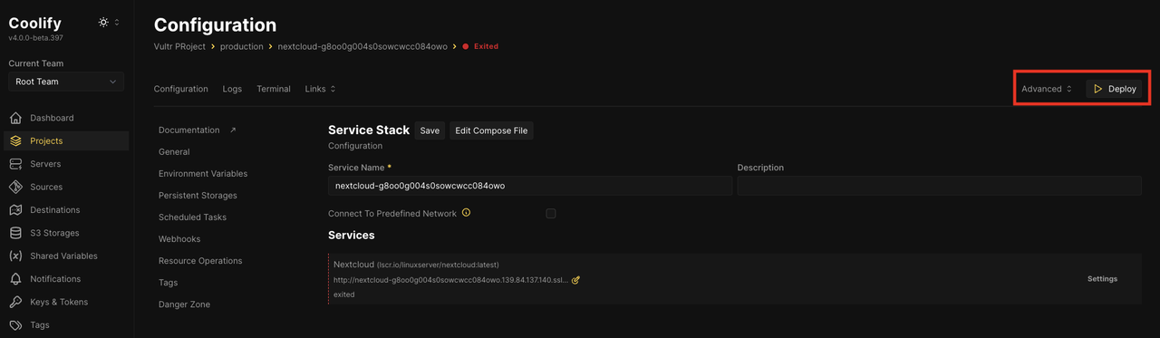Open the Logs tab
This screenshot has height=338, width=1160.
(232, 89)
